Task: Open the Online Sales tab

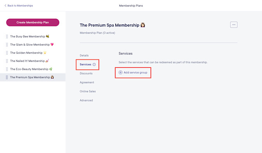Action: [x=88, y=91]
